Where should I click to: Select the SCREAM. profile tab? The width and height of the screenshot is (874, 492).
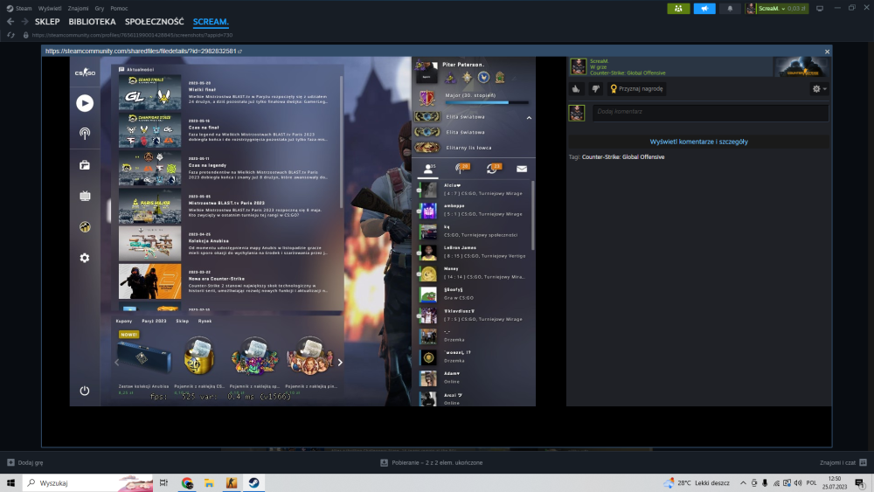pyautogui.click(x=211, y=22)
